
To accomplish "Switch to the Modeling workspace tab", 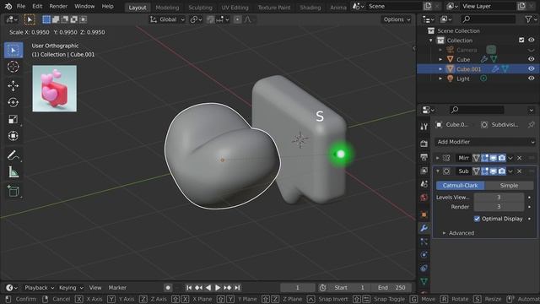I will coord(167,8).
